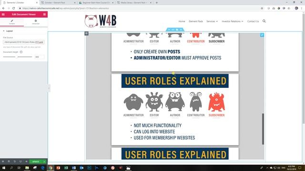The image size is (305, 171).
Task: Open Word from the taskbar
Action: point(74,168)
